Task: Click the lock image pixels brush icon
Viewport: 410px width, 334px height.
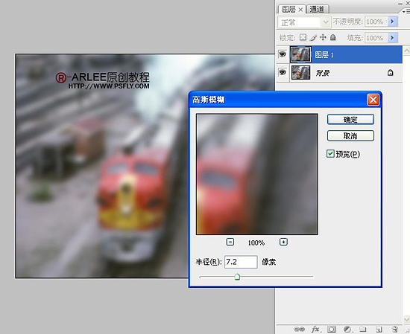Action: [313, 38]
